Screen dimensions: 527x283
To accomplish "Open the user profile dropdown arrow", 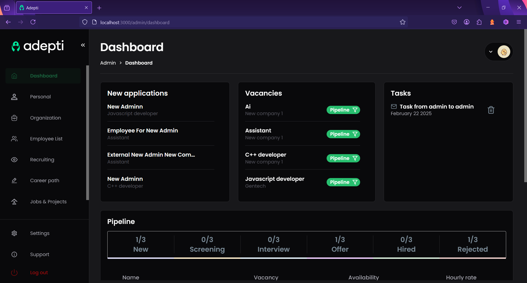I will 491,52.
